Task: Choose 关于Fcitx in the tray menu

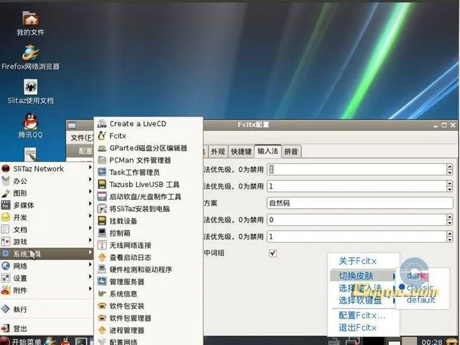Action: [x=363, y=261]
